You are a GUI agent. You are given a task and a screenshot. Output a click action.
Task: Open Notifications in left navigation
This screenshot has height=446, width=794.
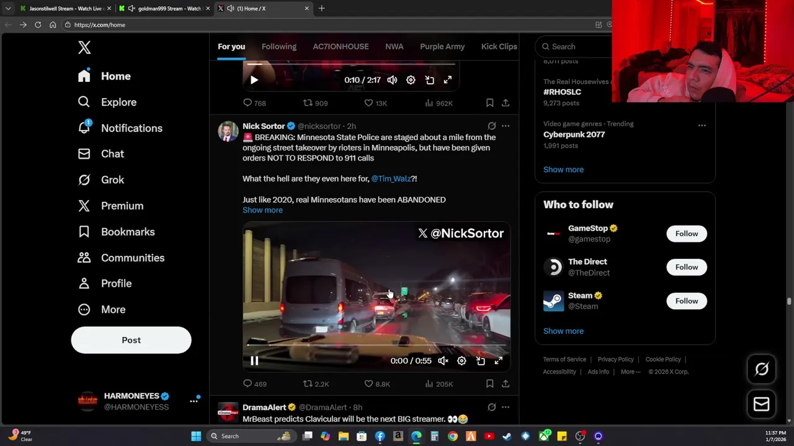[120, 128]
